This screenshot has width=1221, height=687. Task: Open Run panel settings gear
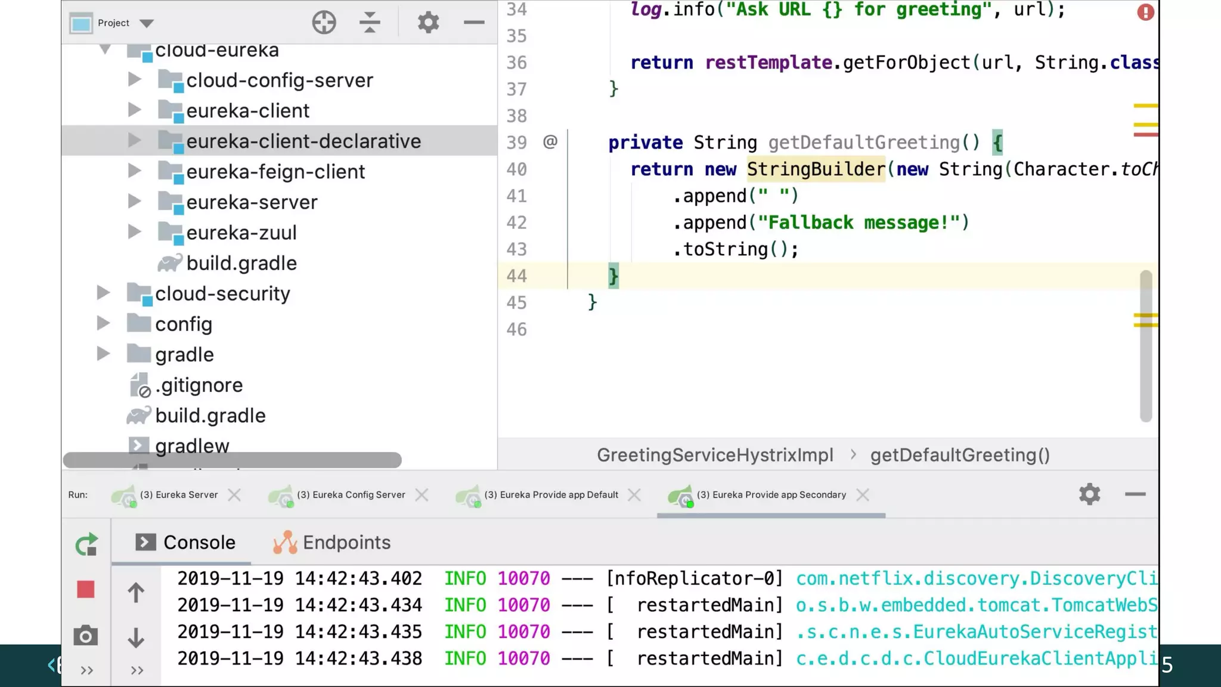(1089, 494)
